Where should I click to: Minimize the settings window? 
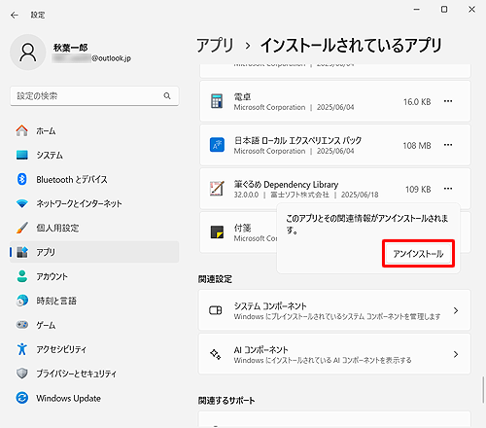(x=417, y=10)
